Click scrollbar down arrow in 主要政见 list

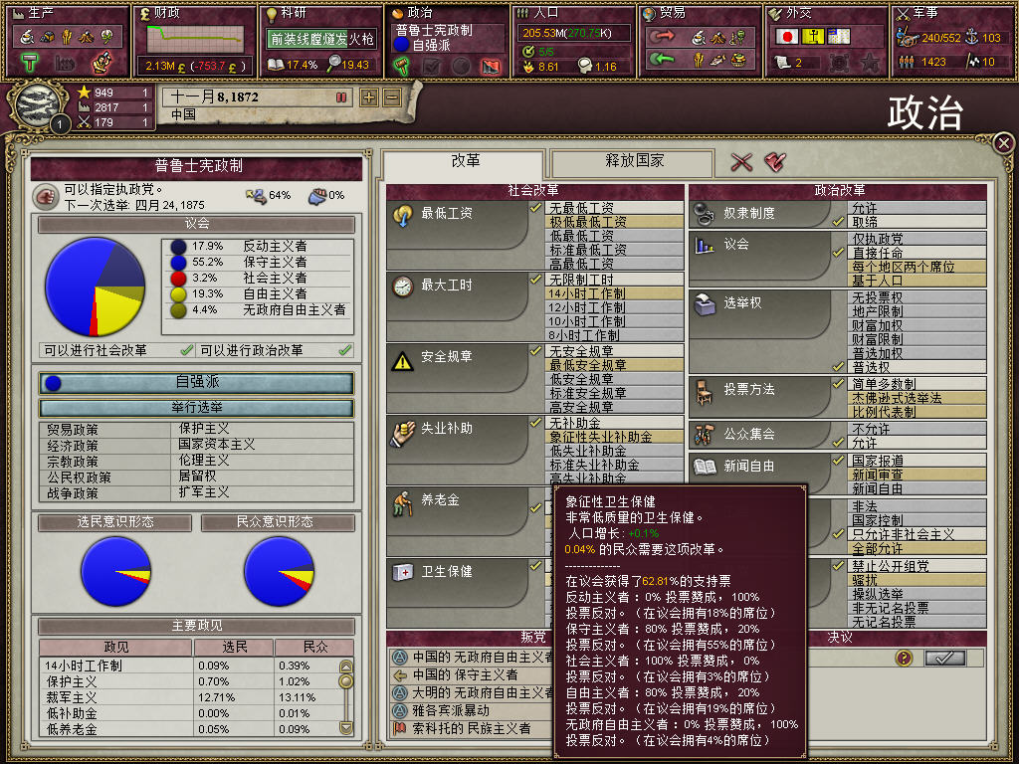[x=345, y=727]
